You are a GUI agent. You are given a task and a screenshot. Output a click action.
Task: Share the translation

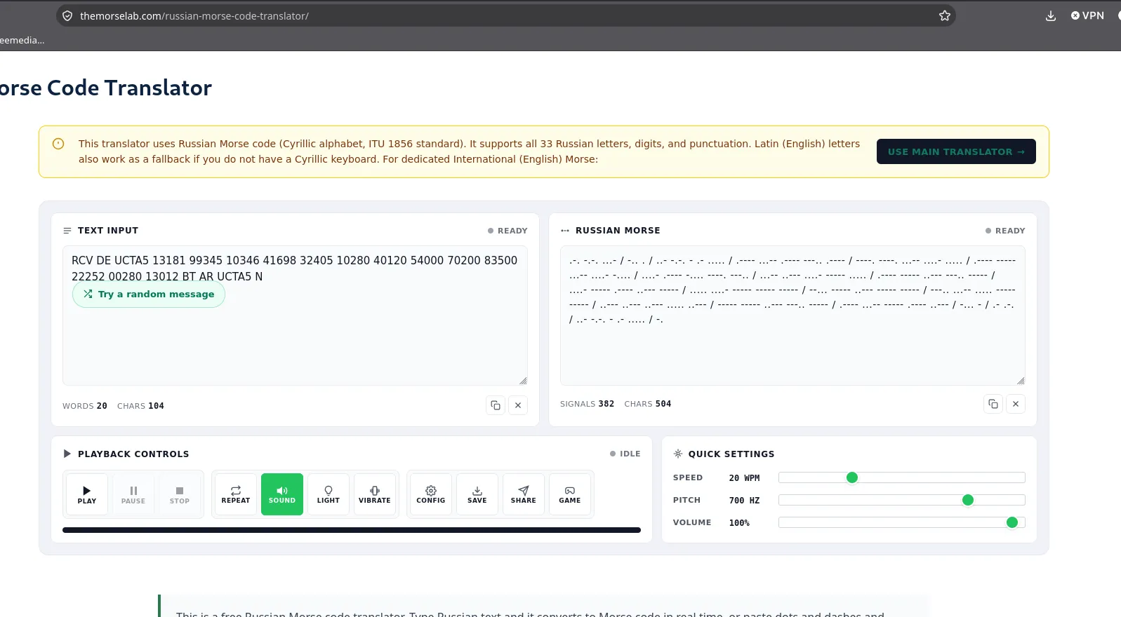[524, 494]
